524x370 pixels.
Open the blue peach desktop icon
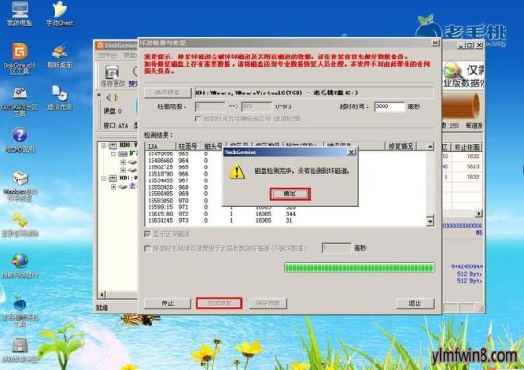tap(19, 311)
